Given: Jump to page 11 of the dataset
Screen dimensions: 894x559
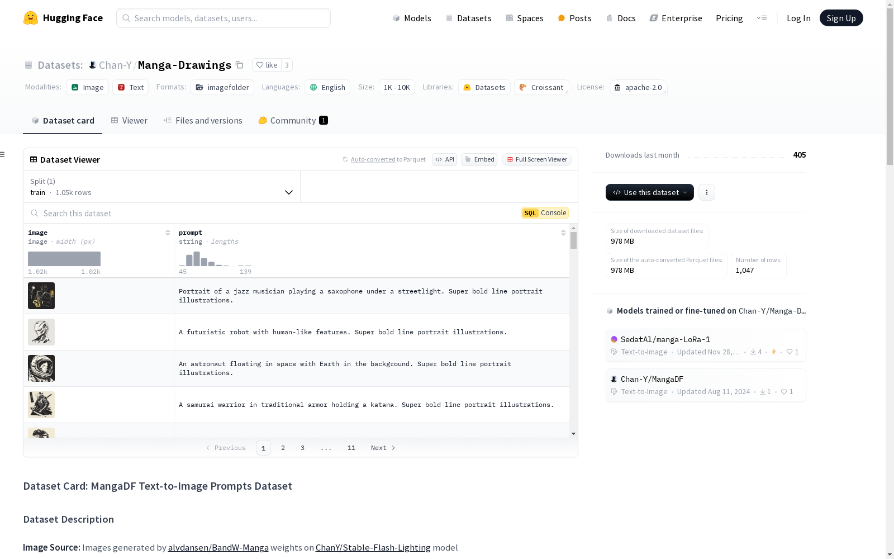Looking at the screenshot, I should (351, 448).
